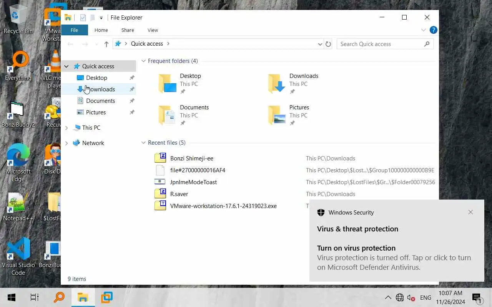Refresh the Quick access view
492x307 pixels.
(x=328, y=44)
